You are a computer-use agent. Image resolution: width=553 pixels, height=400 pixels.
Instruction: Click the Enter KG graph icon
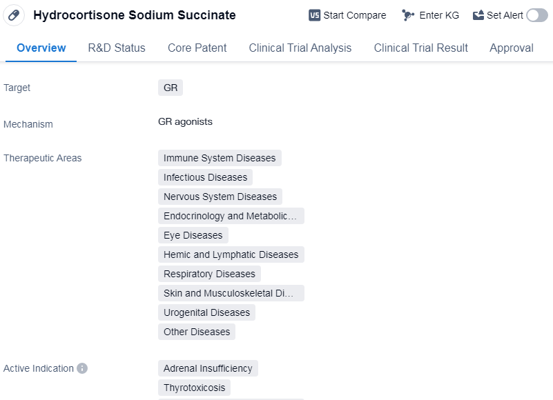[x=408, y=15]
